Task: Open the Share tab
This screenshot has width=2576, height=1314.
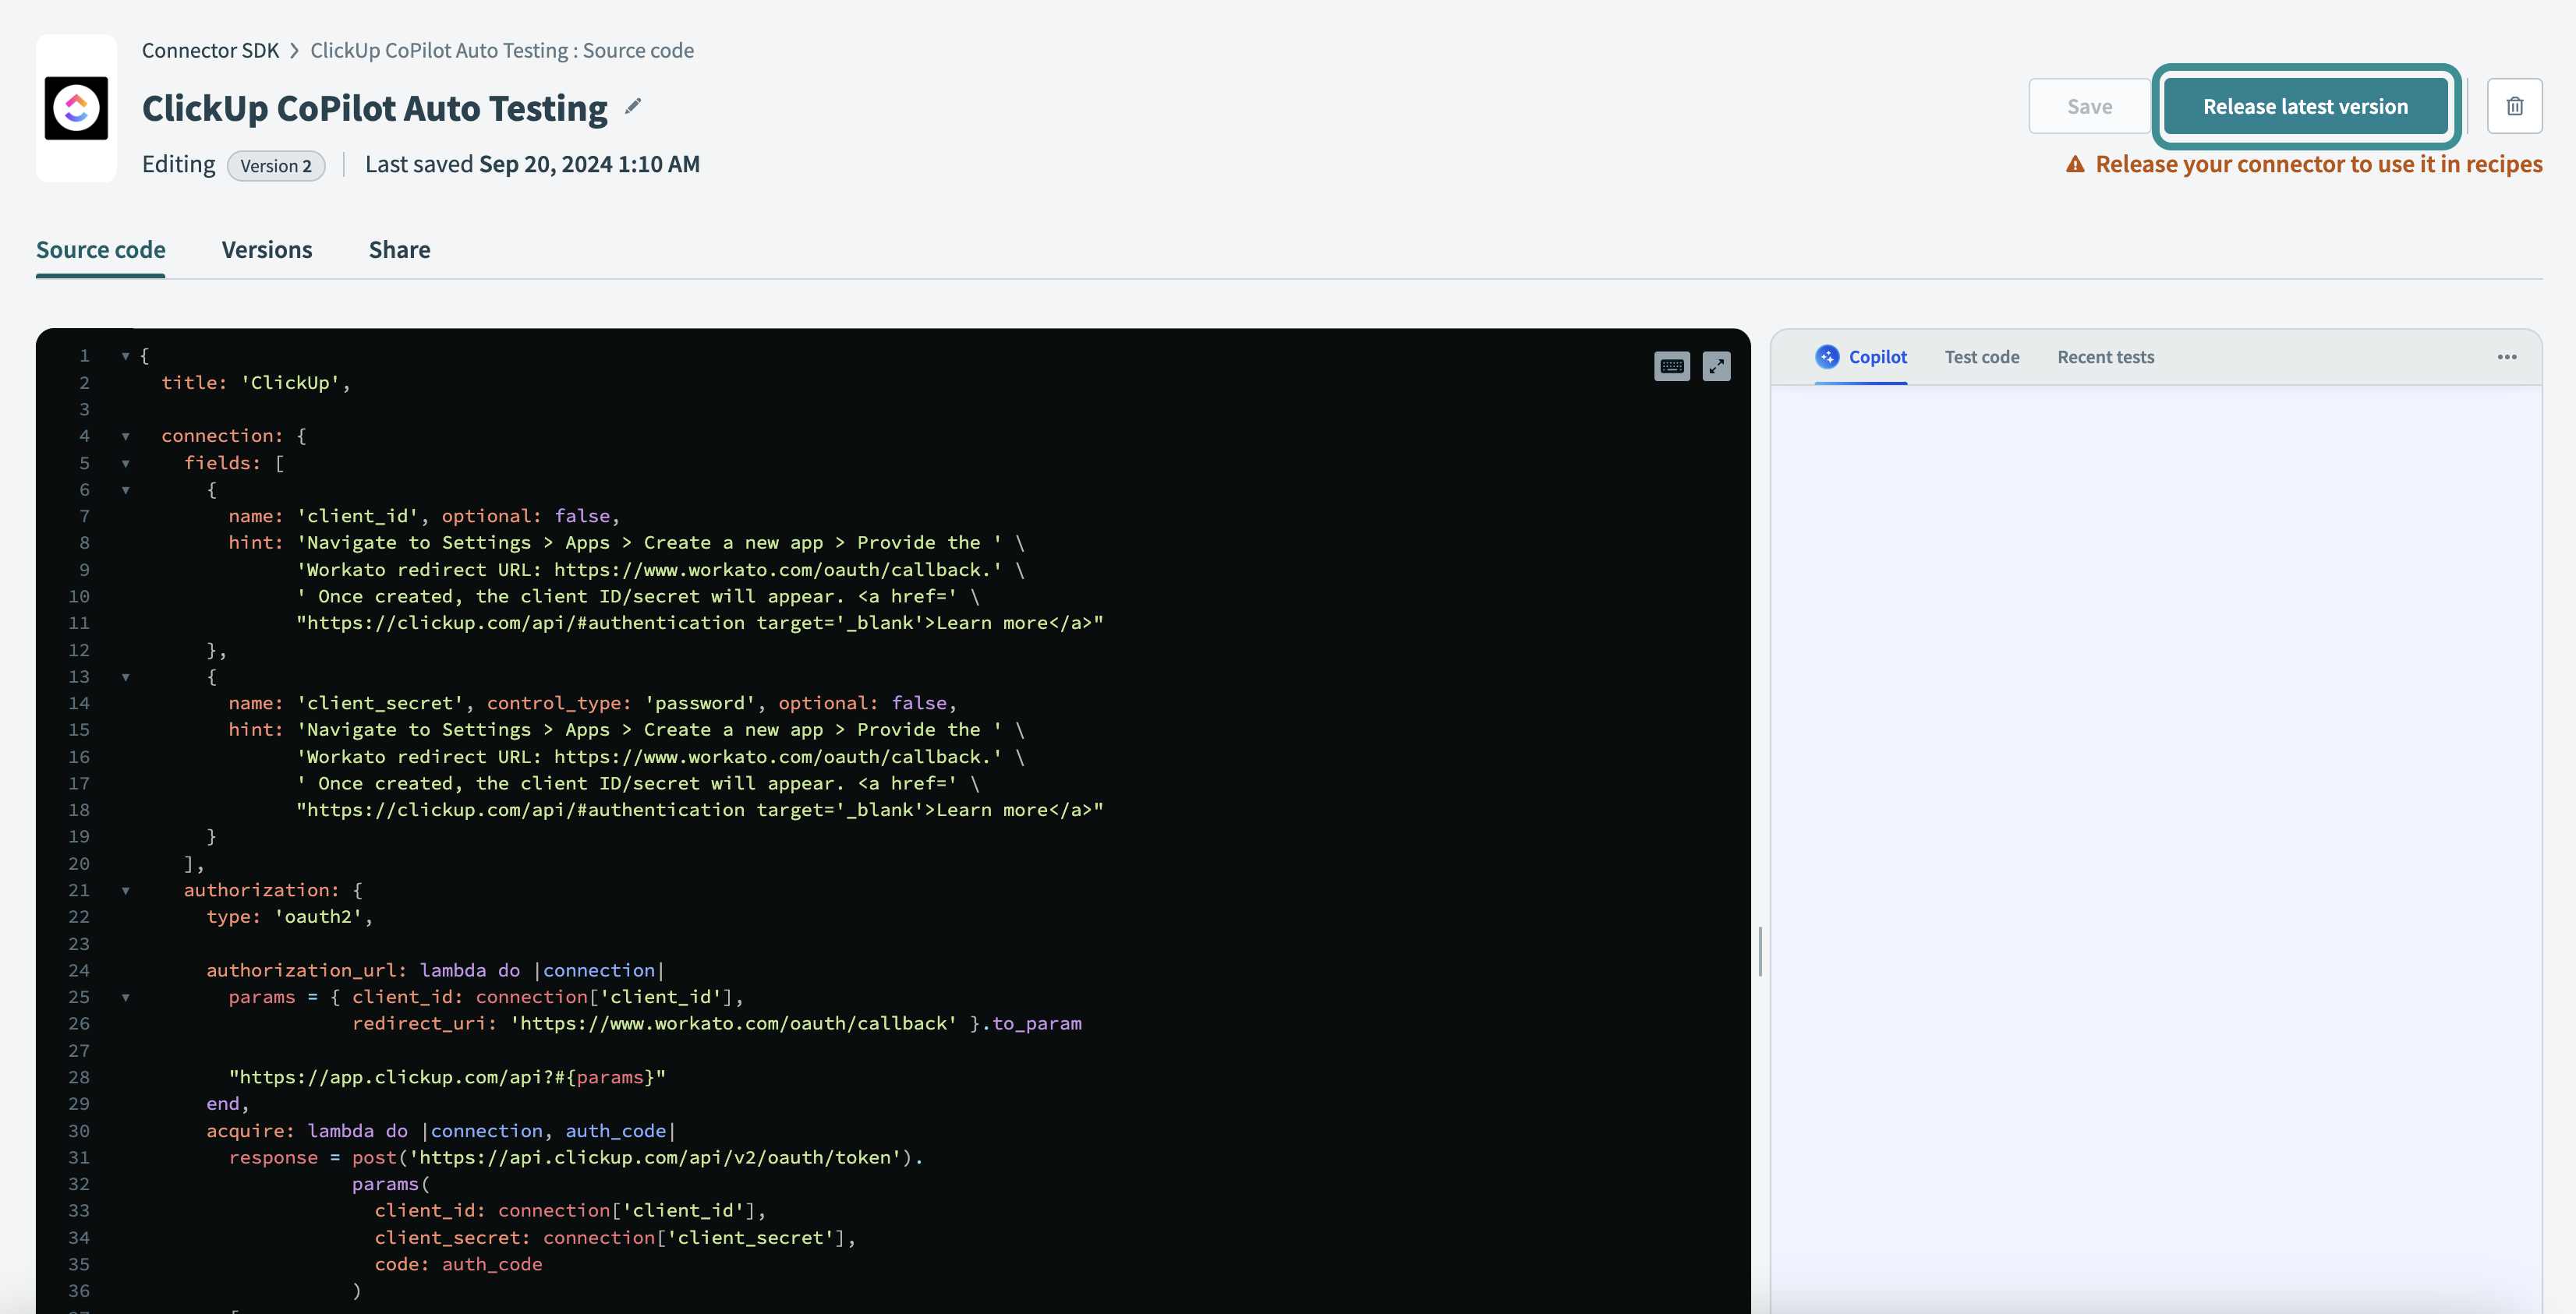Action: 399,250
